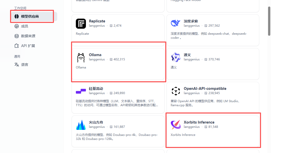Click the download count icon beside 402,315
This screenshot has height=153, width=292.
coord(111,59)
